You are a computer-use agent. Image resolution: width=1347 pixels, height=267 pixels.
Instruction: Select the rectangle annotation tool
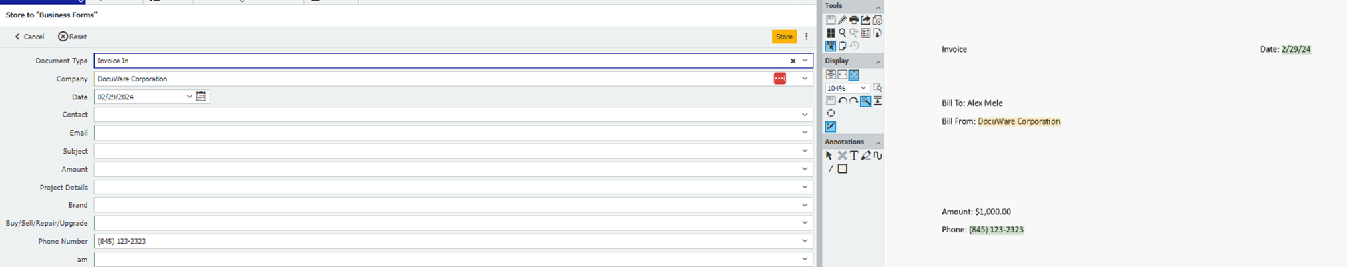[843, 169]
